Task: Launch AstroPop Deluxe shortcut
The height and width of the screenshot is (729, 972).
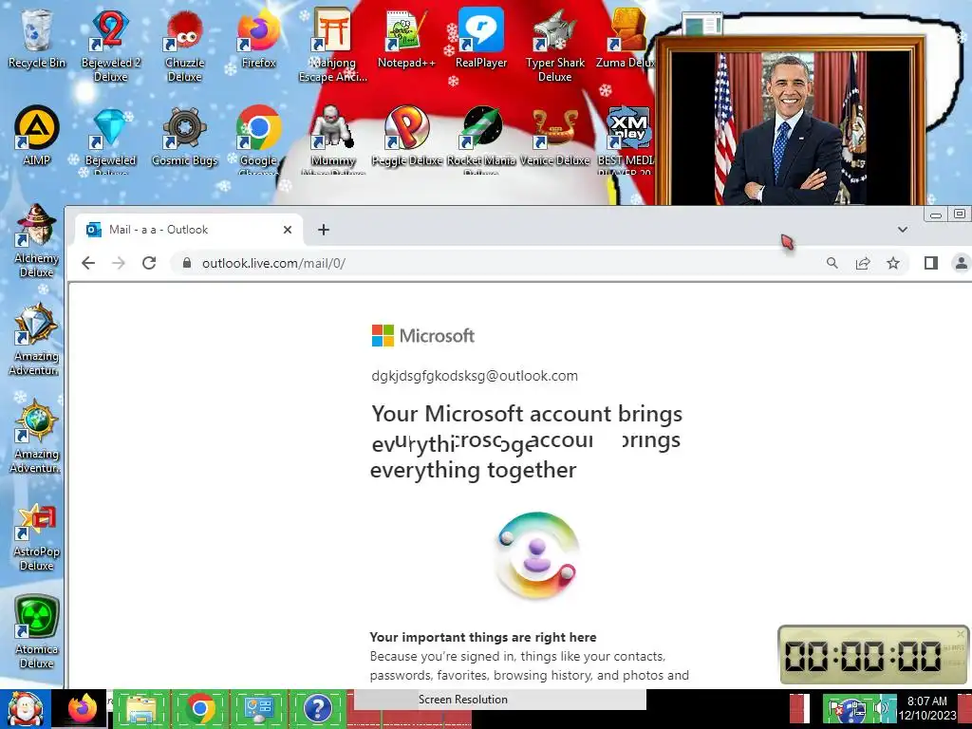Action: point(37,537)
